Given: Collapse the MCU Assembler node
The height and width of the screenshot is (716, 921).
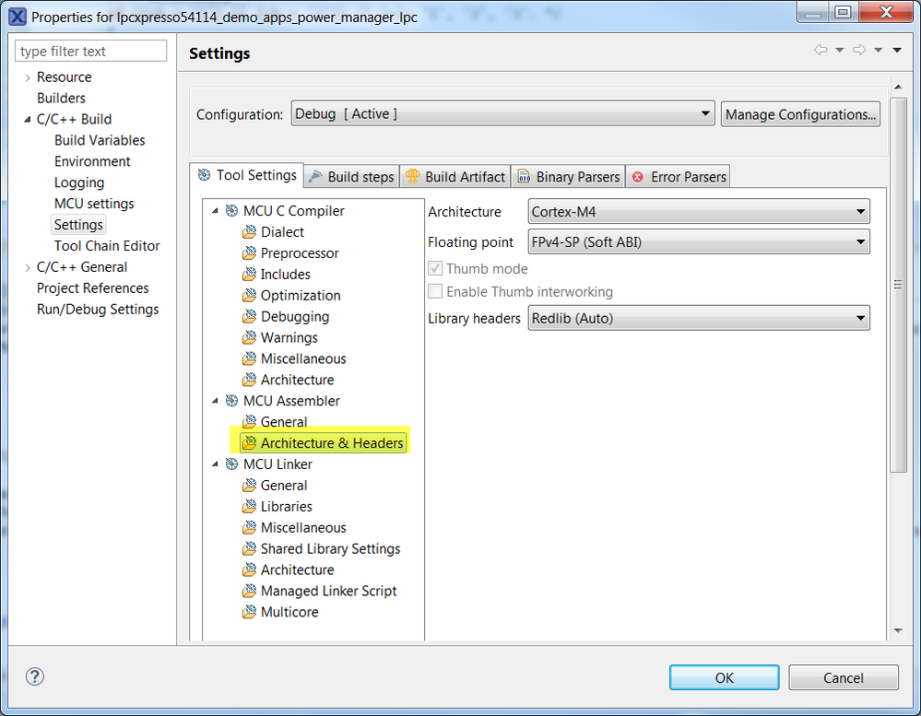Looking at the screenshot, I should pyautogui.click(x=215, y=401).
